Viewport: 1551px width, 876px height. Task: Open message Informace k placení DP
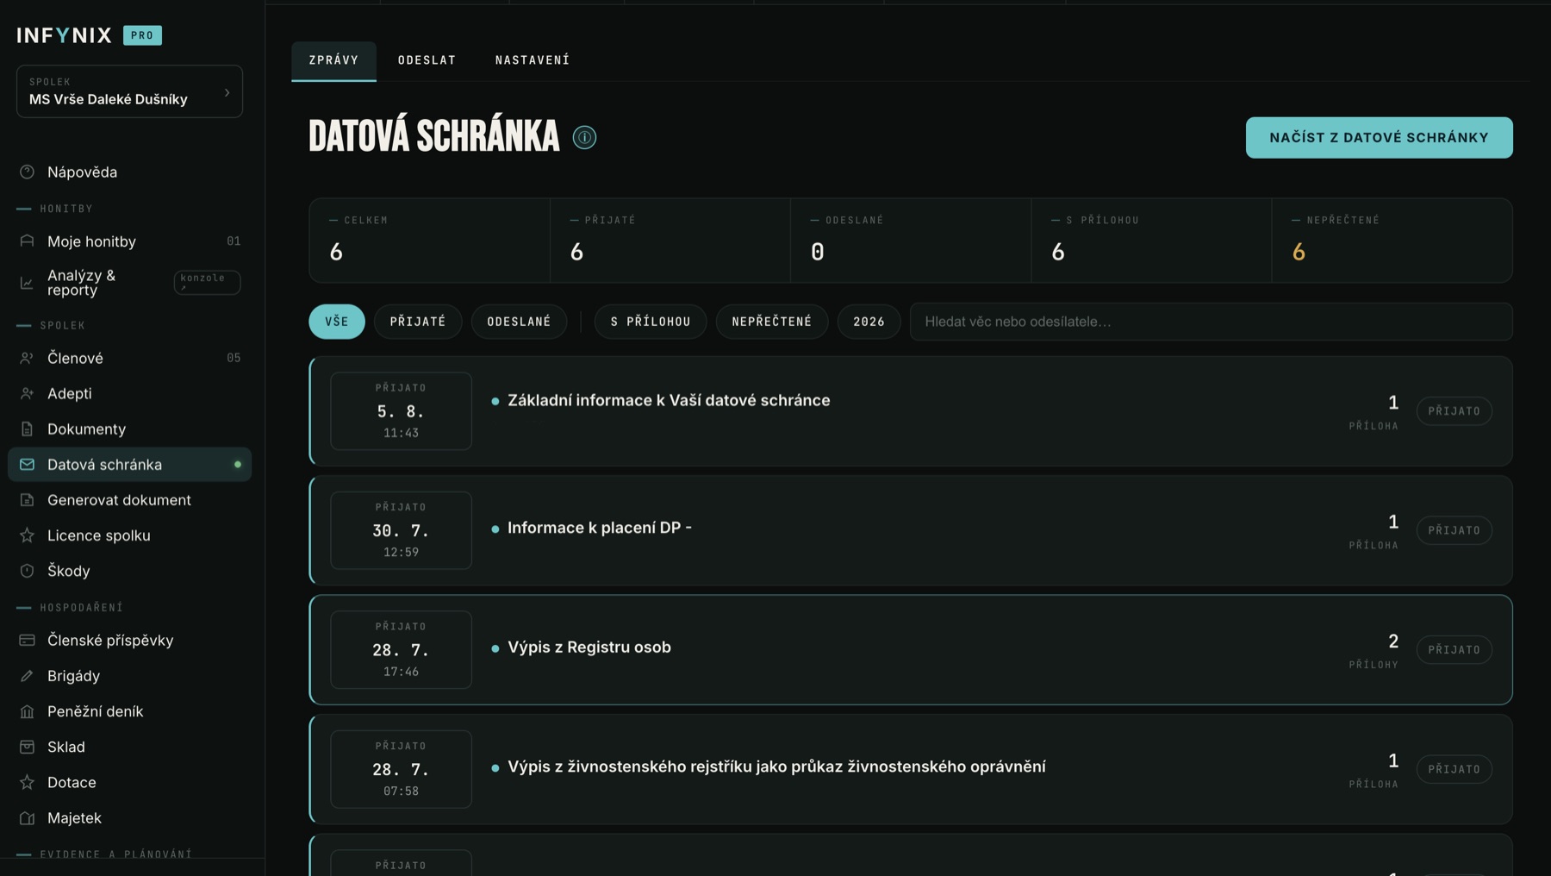click(x=911, y=530)
